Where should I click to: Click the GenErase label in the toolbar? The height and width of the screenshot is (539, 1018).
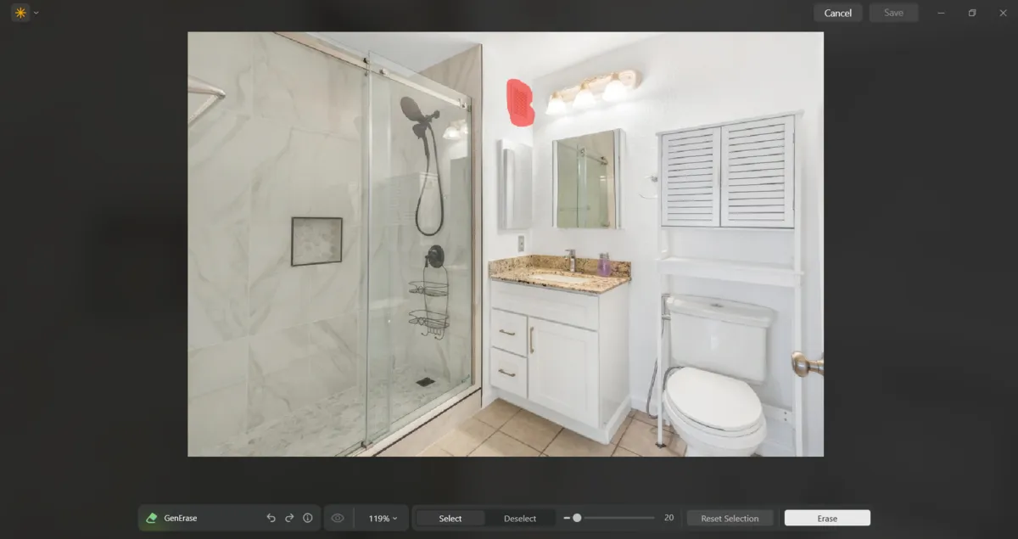coord(182,518)
